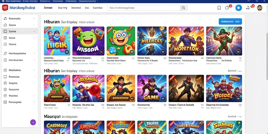The width and height of the screenshot is (268, 134).
Task: Expand the "Seoon" sidebar chevron
Action: [34, 25]
